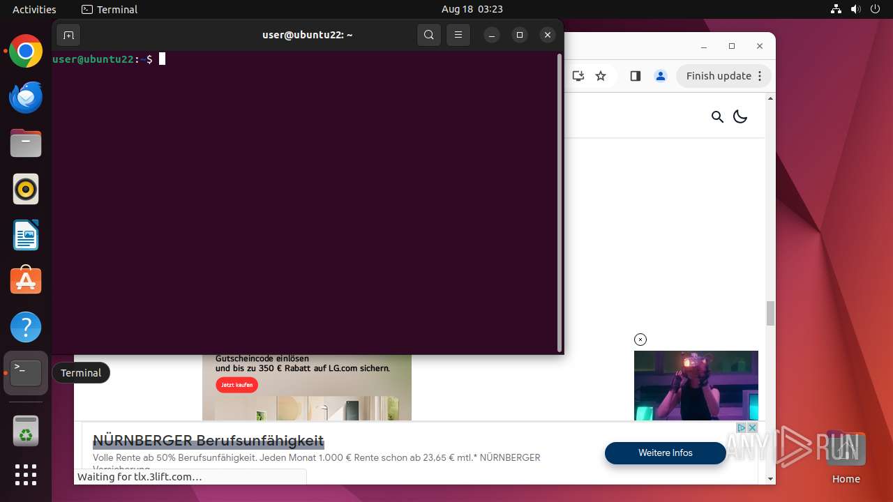Click the Weitere Infos ad button

click(x=666, y=453)
